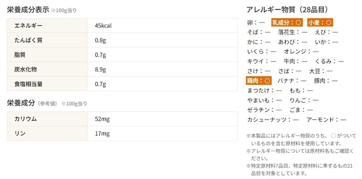Click the highlighted 鶏肉 allergen label
The width and height of the screenshot is (362, 179).
coord(259,80)
